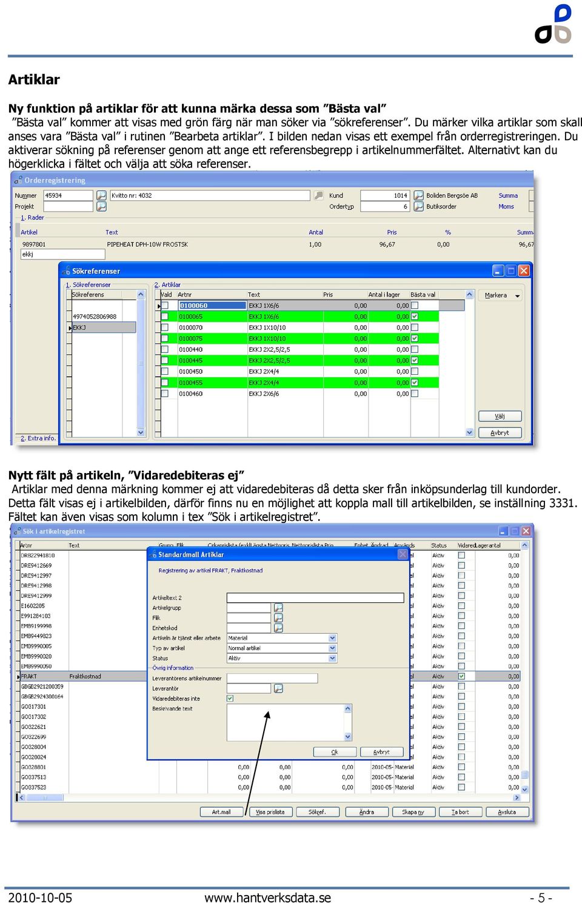
Task: Click the 2. Artiklar section label
Action: pos(167,284)
